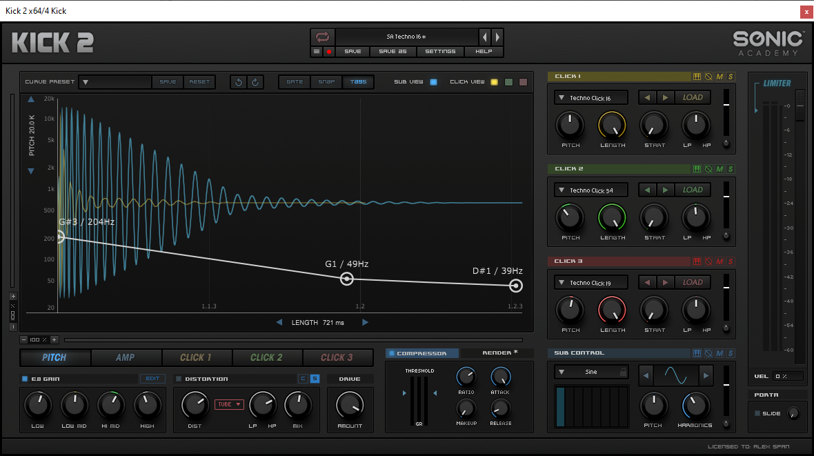Mute Sub Control with M button

click(x=719, y=353)
